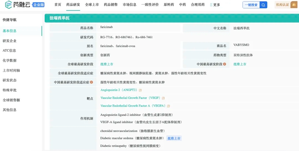Open external link icon beside VEGF target
This screenshot has height=151, width=299.
pyautogui.click(x=163, y=98)
